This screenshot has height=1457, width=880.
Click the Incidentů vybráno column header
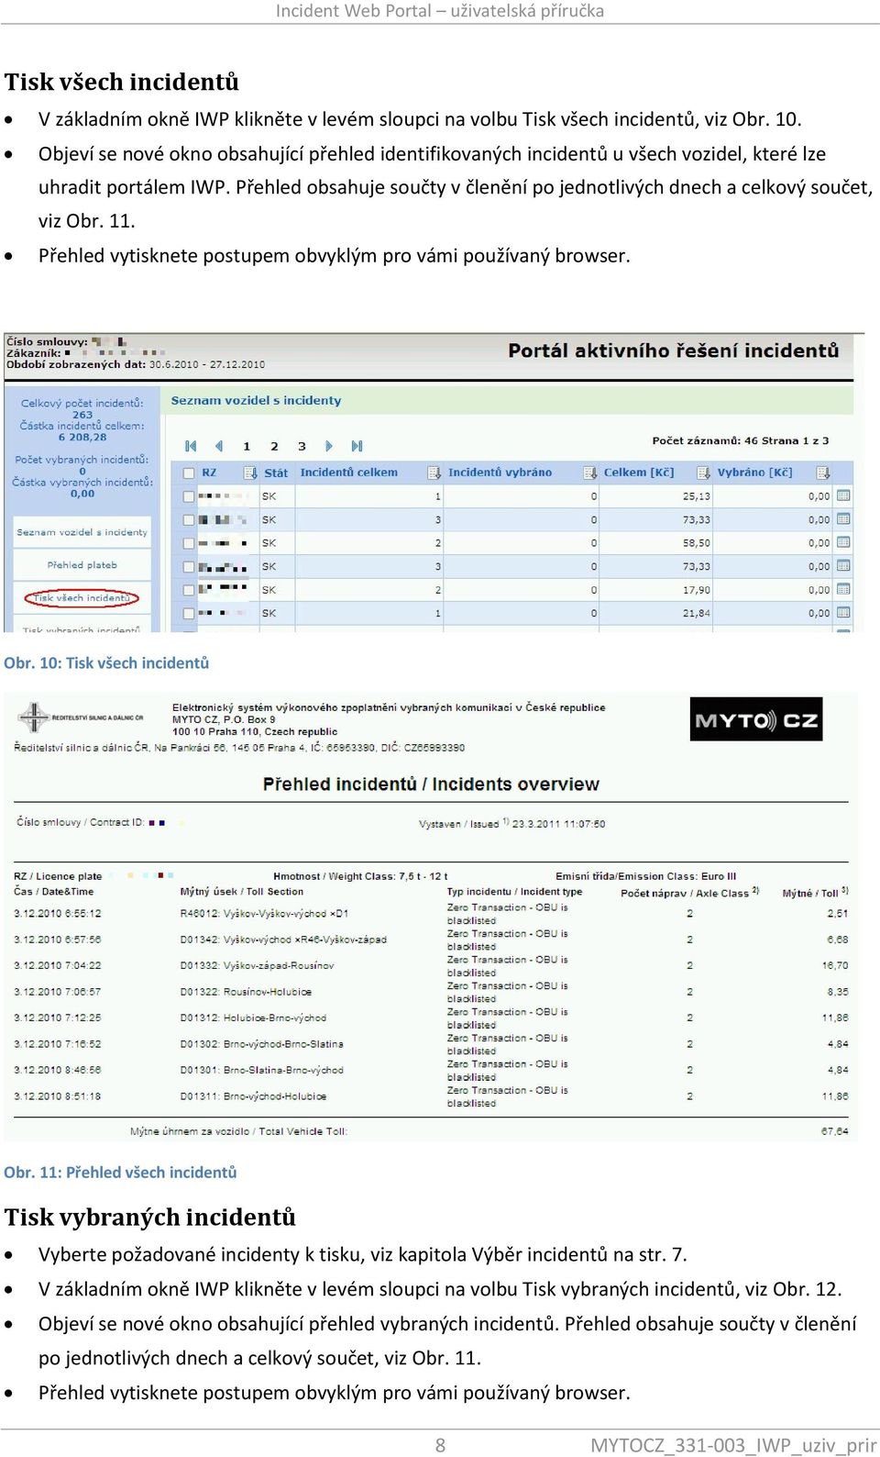[500, 473]
